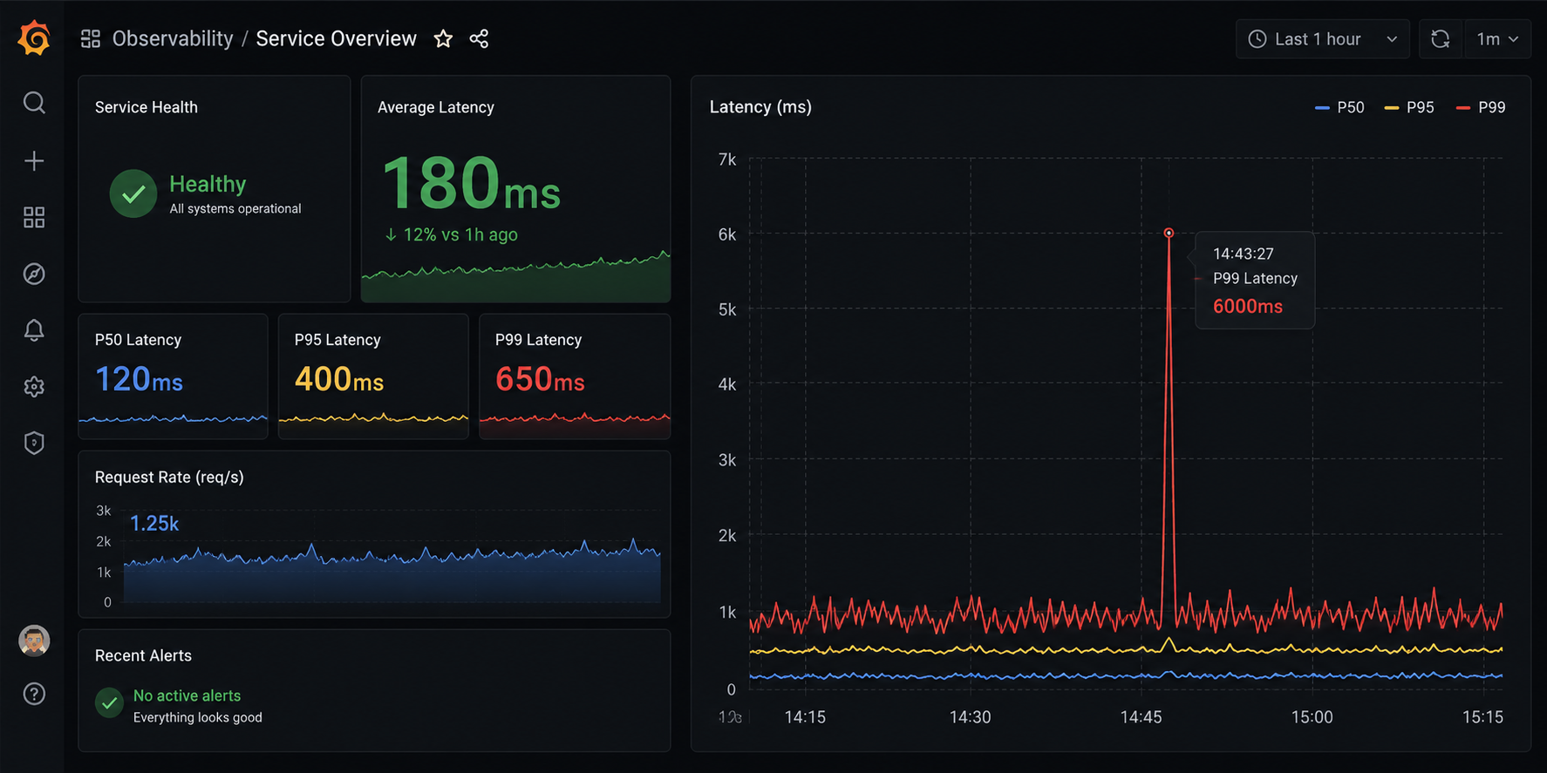Open the help question mark icon

(34, 694)
